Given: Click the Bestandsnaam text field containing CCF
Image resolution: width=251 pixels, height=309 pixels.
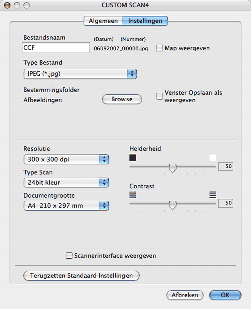Looking at the screenshot, I should (x=56, y=48).
